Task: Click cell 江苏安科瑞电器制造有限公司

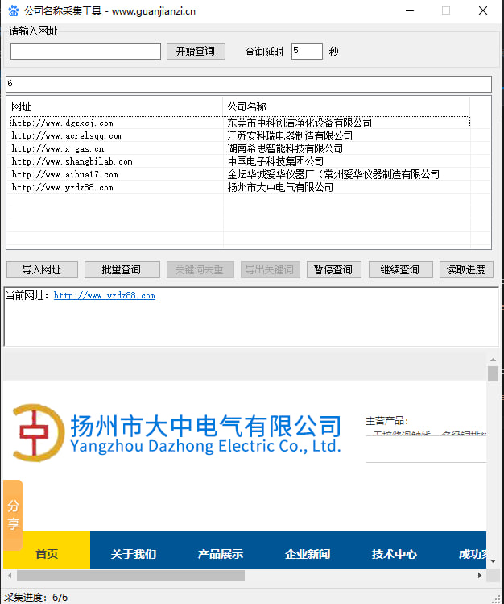Action: pos(290,136)
